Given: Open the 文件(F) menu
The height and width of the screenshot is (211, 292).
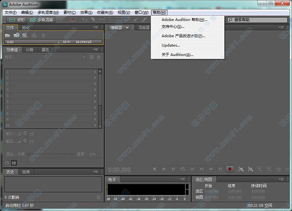Looking at the screenshot, I should 10,13.
